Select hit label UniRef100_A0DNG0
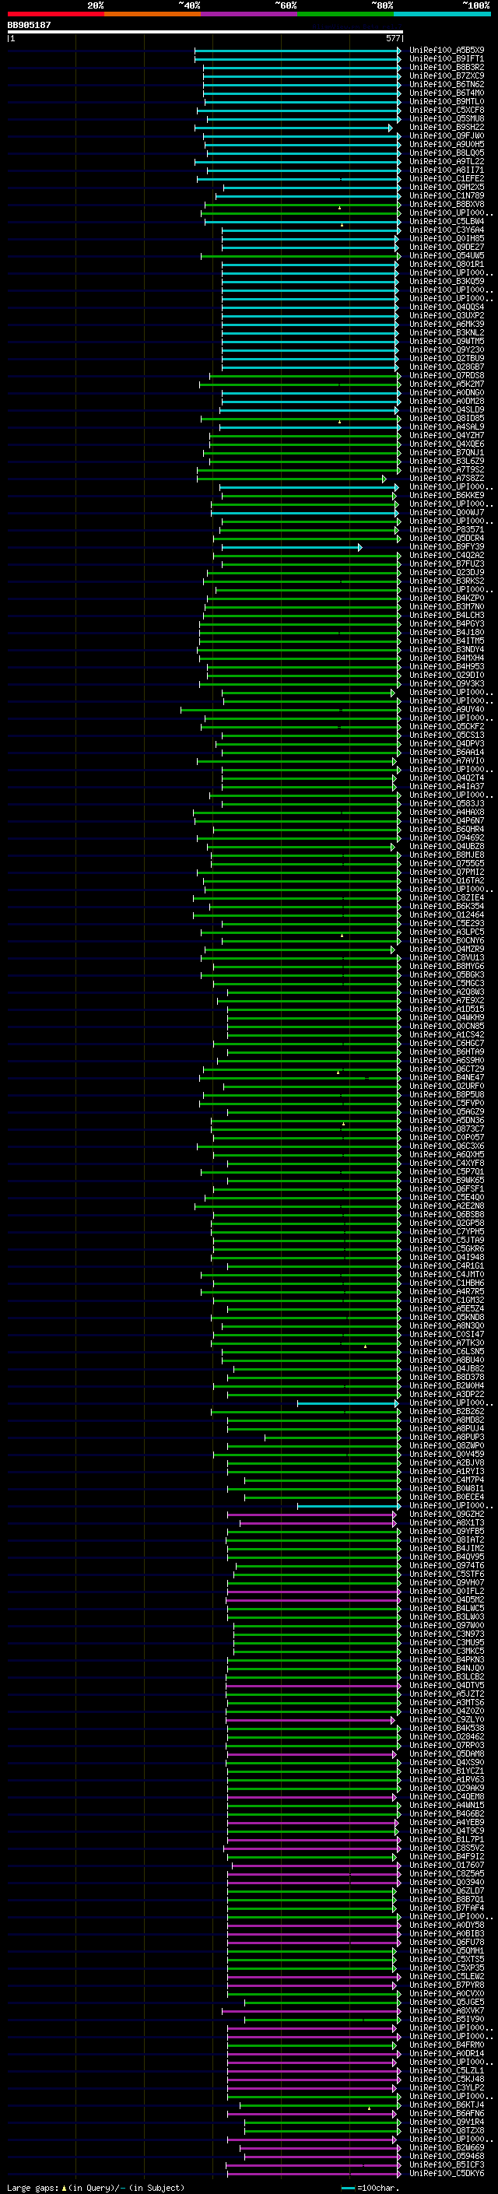This screenshot has height=2194, width=498. coord(447,392)
